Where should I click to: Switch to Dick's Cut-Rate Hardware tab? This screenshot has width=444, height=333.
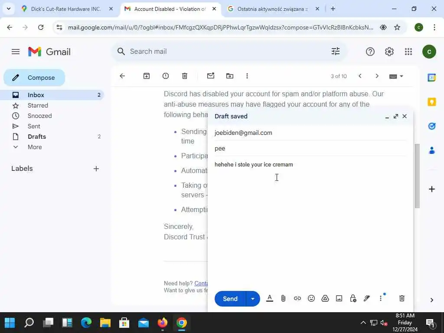67,9
